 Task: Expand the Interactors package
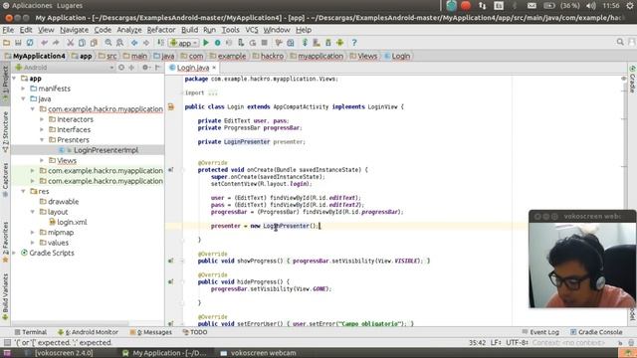(42, 119)
